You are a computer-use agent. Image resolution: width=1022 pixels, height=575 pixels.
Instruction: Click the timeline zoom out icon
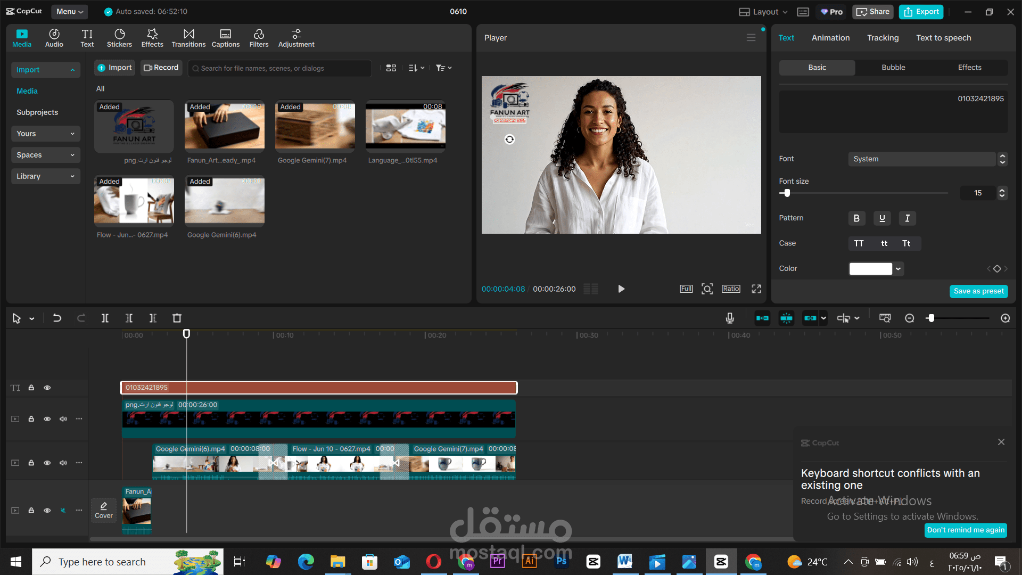pos(910,318)
